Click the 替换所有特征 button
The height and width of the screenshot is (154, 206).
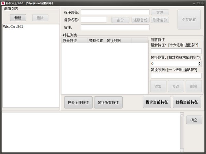[108, 103]
